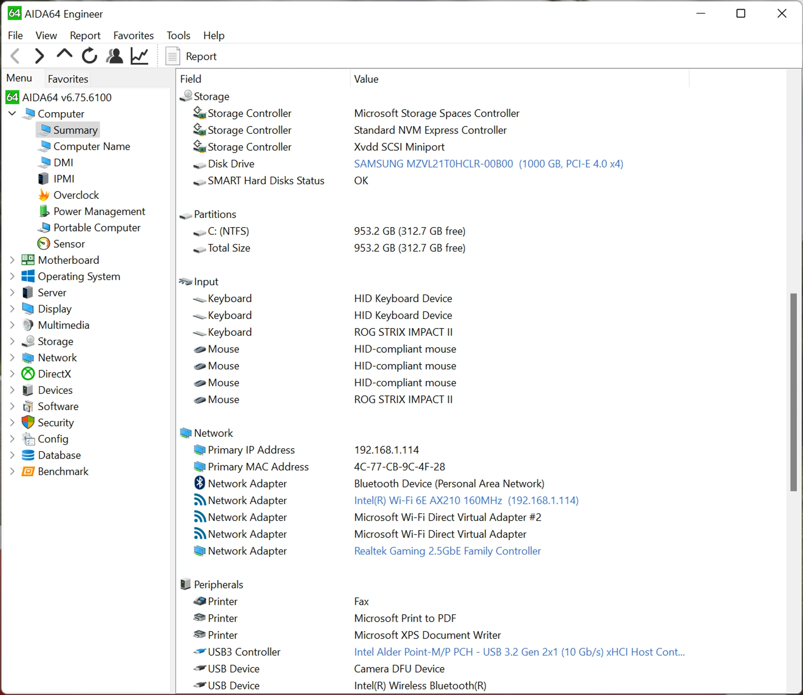Viewport: 803px width, 695px height.
Task: Click the Storage section header icon
Action: click(186, 96)
